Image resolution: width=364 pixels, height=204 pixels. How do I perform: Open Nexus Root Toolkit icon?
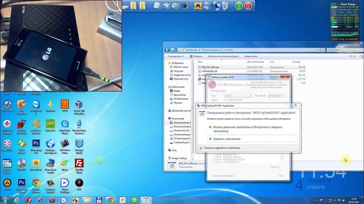click(50, 166)
